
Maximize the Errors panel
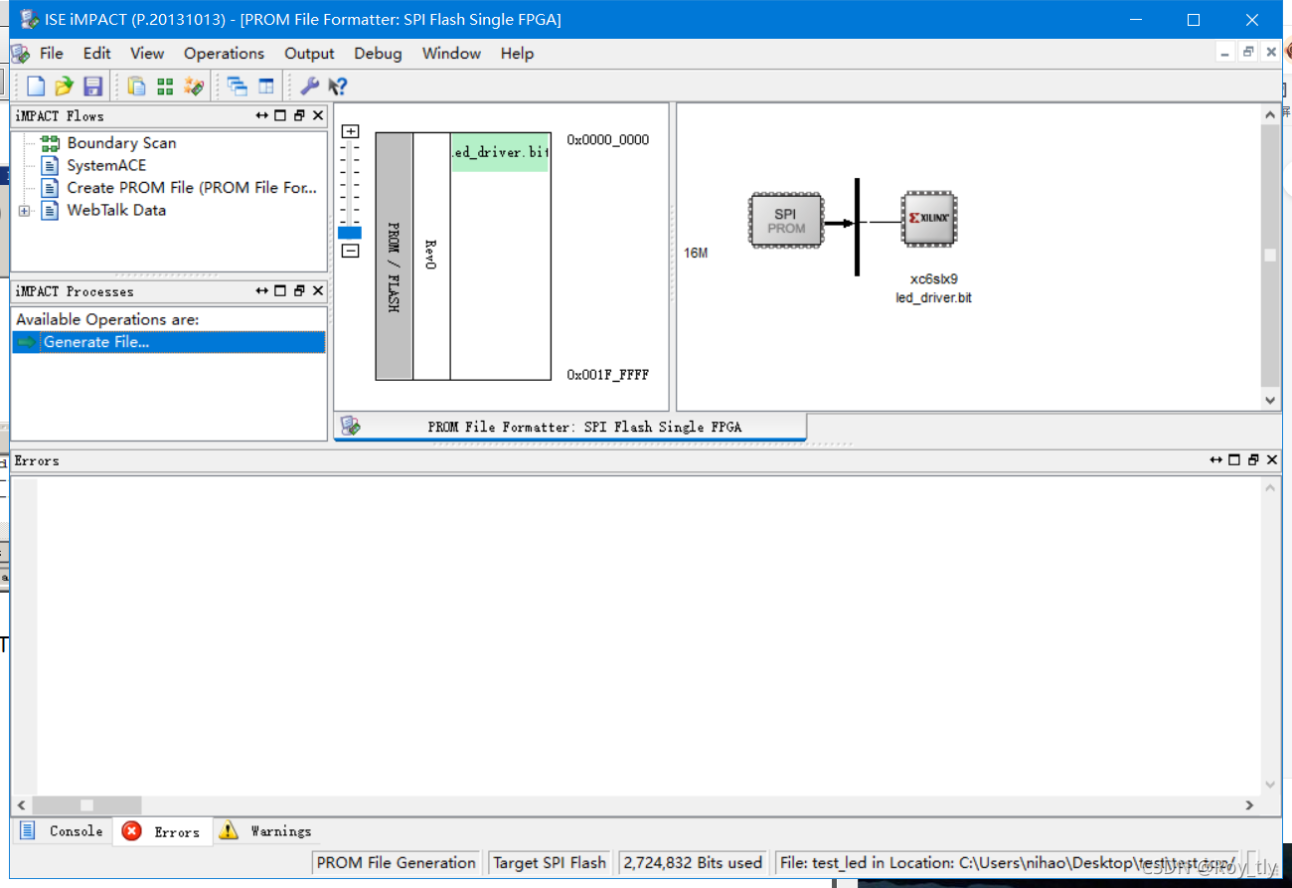click(x=1234, y=459)
